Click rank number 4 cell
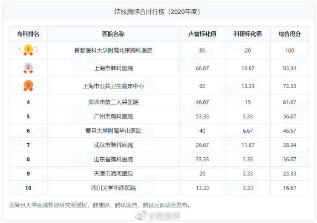 [x=28, y=102]
